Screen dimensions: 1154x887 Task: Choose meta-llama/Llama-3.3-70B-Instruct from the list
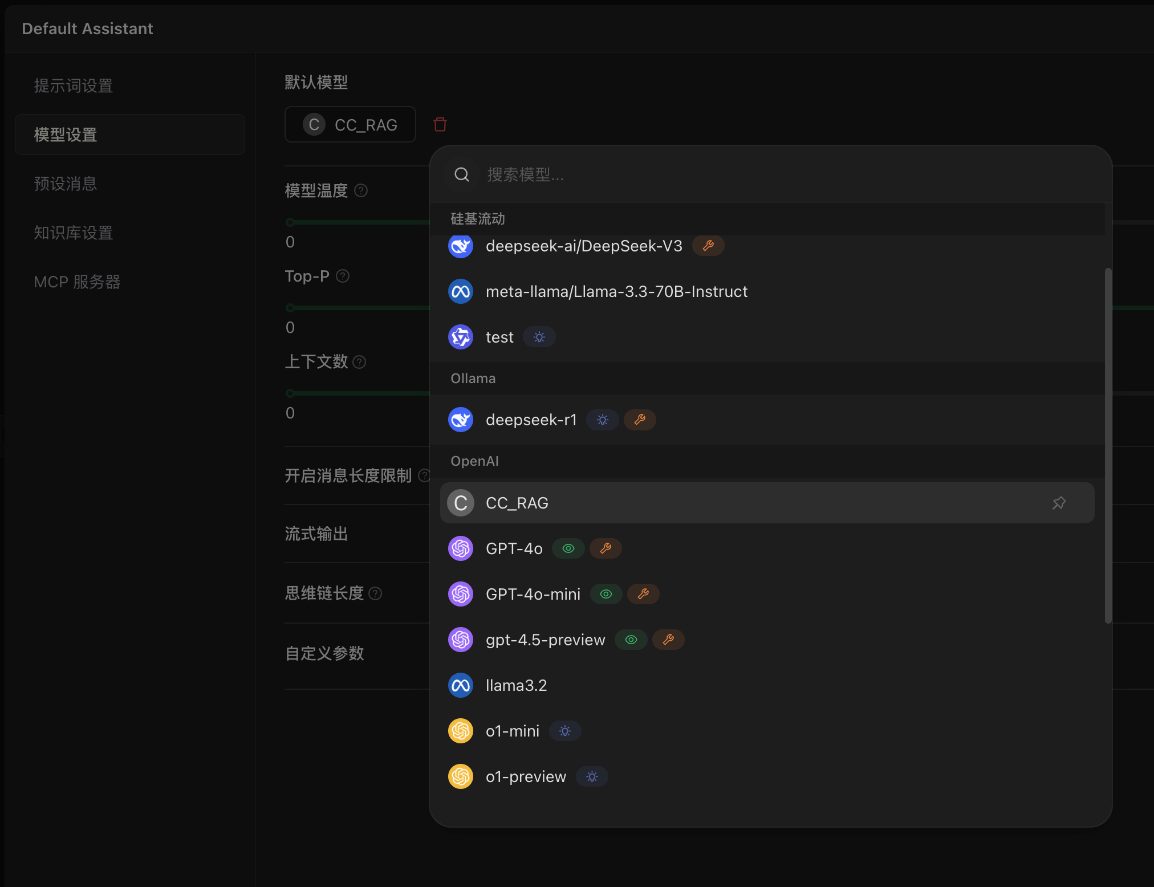(x=616, y=292)
